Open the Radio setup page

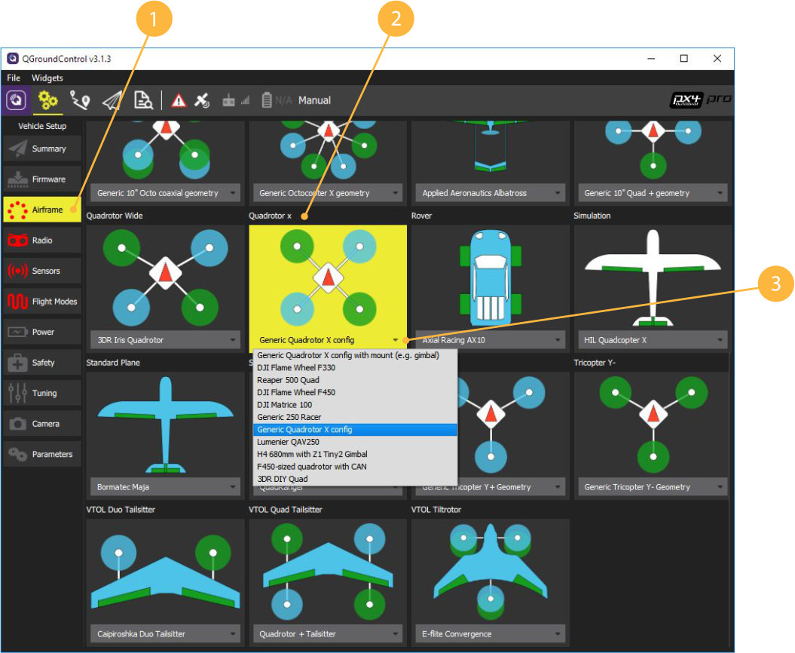point(42,240)
